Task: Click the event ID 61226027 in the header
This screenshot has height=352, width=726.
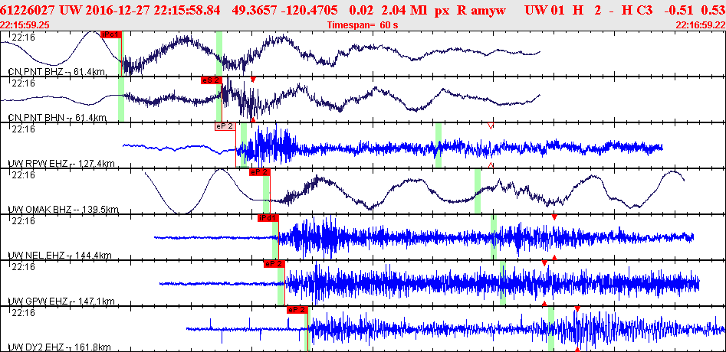Action: [28, 10]
